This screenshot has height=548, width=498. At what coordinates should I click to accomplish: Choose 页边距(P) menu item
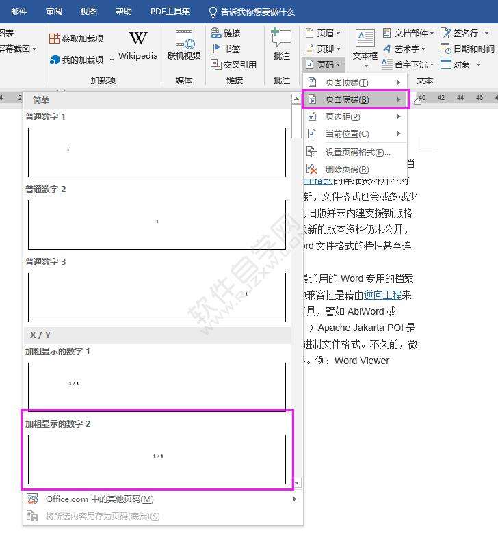(356, 116)
